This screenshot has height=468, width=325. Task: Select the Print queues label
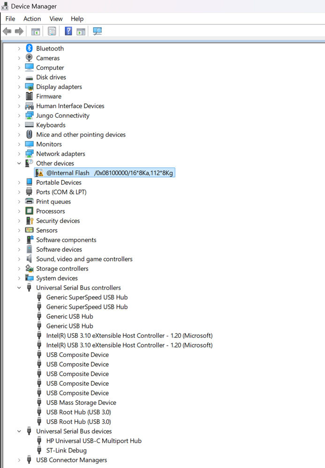[x=53, y=202]
